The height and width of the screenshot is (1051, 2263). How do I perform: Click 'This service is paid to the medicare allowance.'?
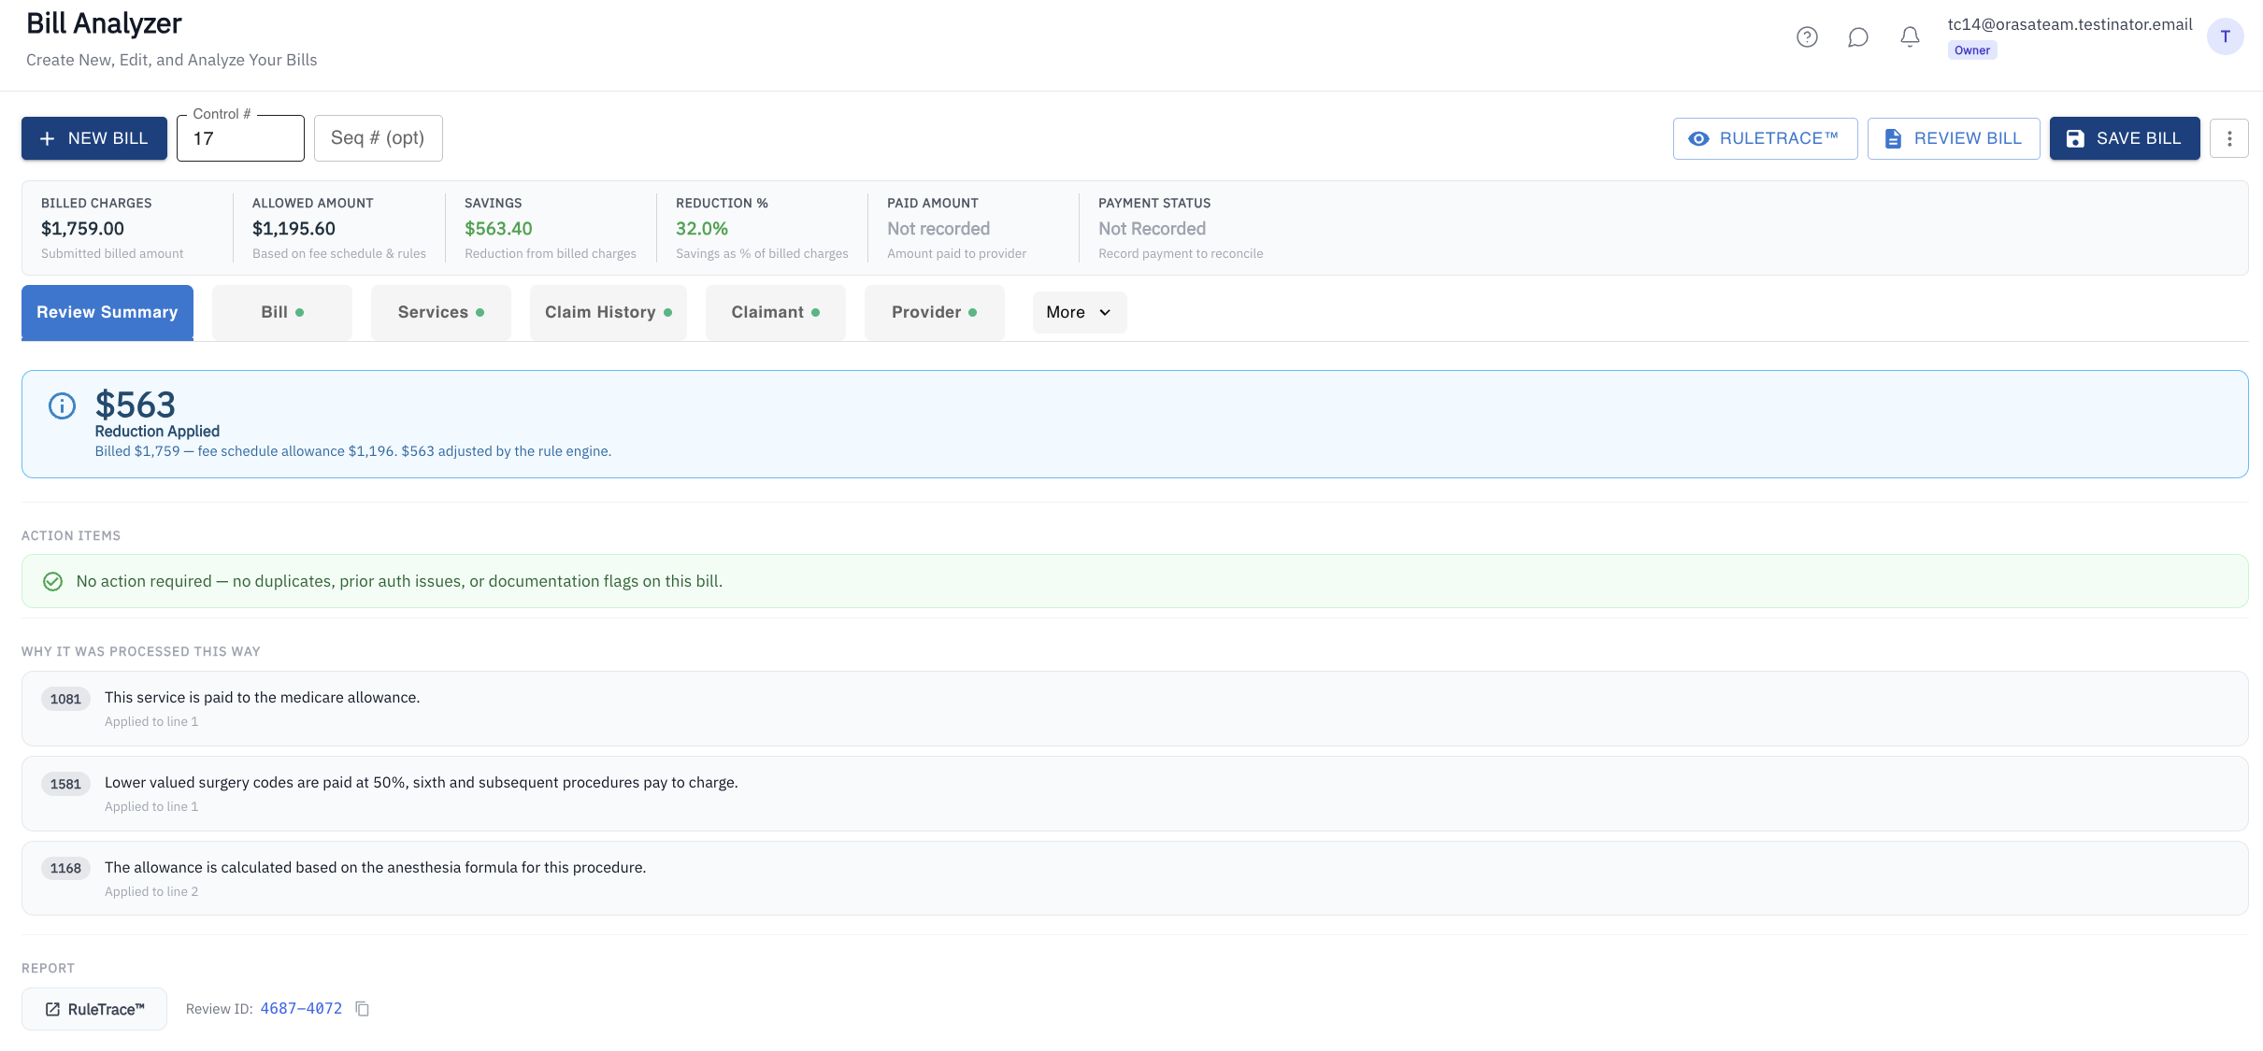[x=262, y=698]
